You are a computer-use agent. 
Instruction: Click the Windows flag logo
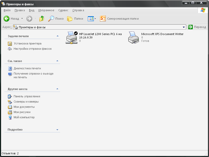203,10
